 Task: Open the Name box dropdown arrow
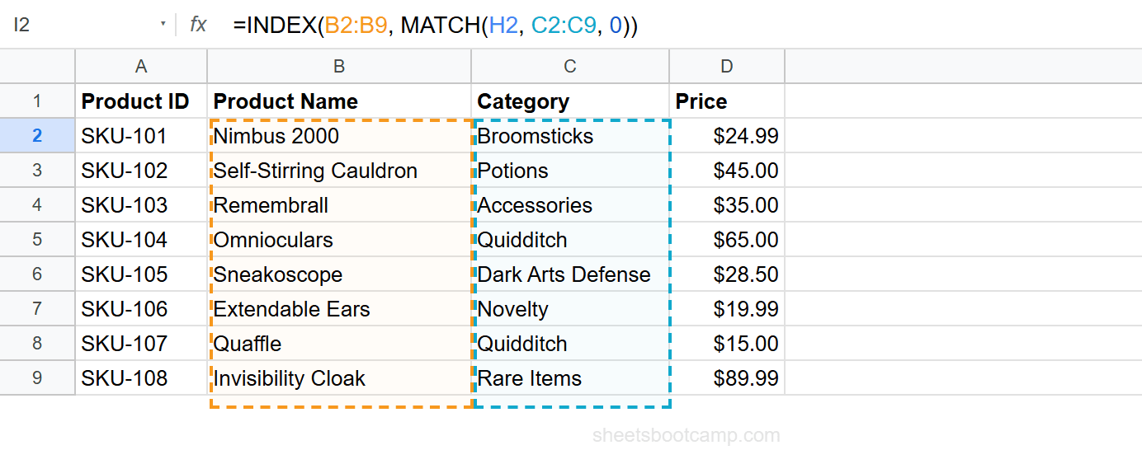pyautogui.click(x=163, y=25)
